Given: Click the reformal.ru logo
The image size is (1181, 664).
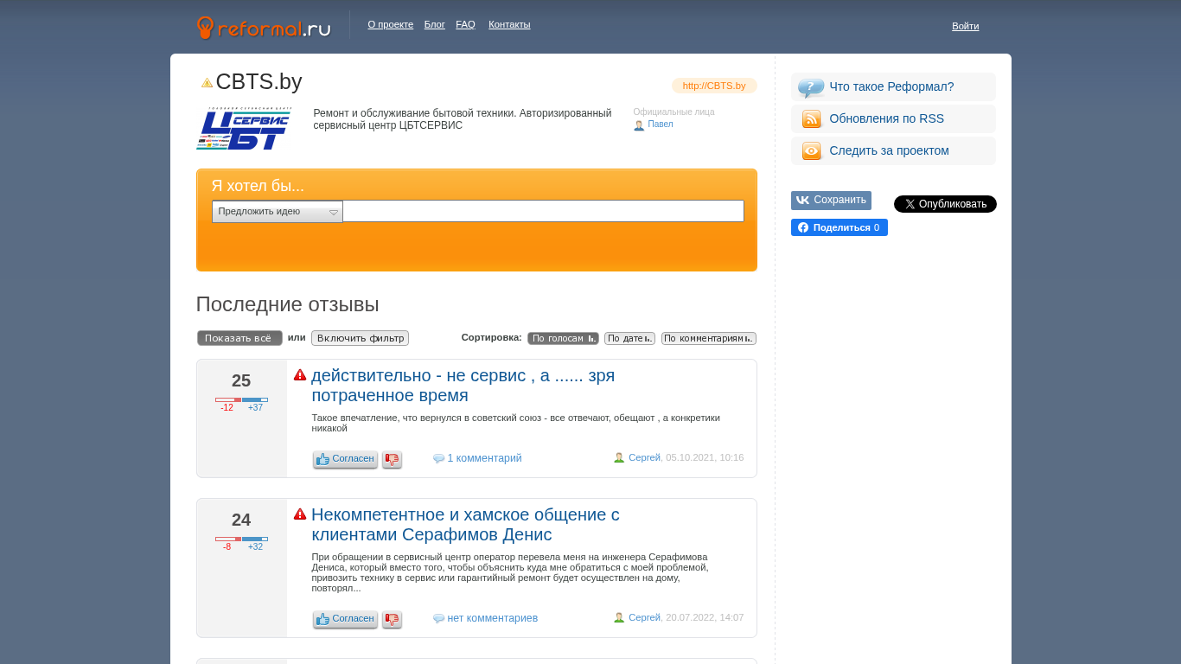Looking at the screenshot, I should click(x=264, y=28).
